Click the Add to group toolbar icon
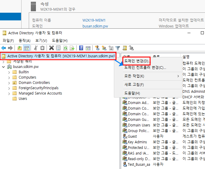This screenshot has width=205, height=169. tap(131, 48)
